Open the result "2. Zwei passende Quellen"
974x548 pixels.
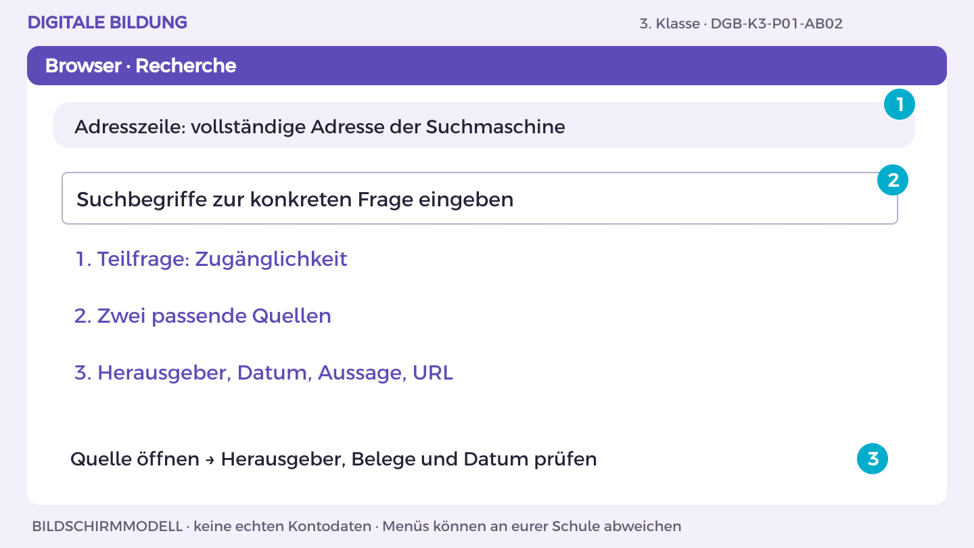[x=203, y=316]
